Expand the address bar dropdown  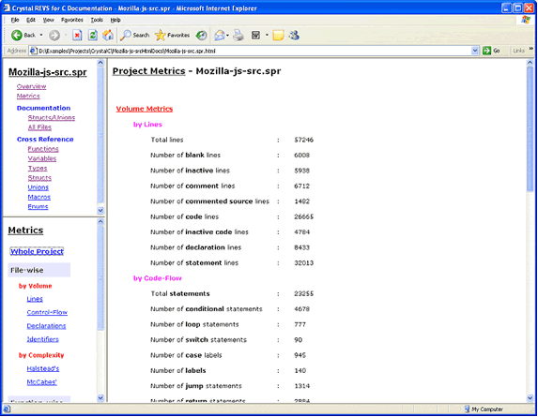[x=475, y=51]
